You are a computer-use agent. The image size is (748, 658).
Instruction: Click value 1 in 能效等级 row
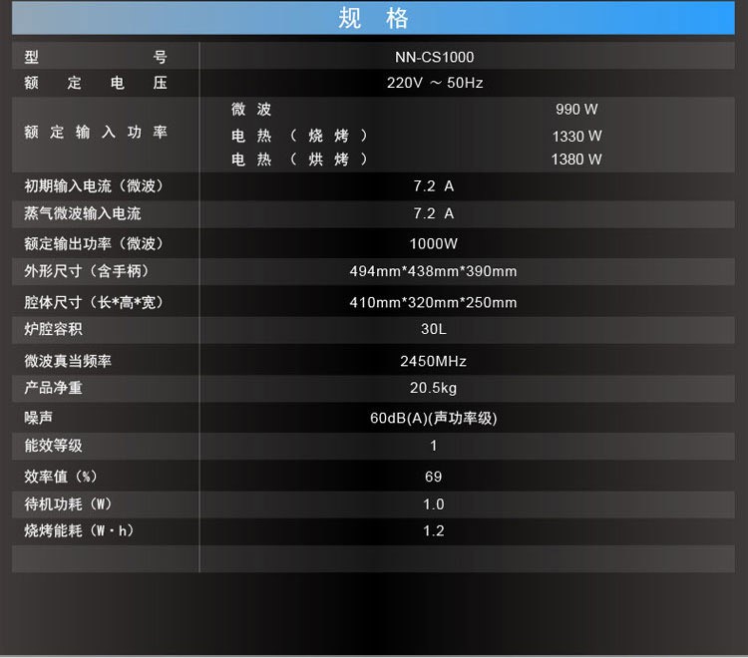433,446
